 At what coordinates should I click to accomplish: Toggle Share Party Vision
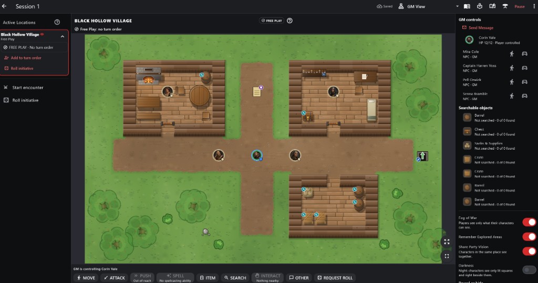pyautogui.click(x=529, y=251)
